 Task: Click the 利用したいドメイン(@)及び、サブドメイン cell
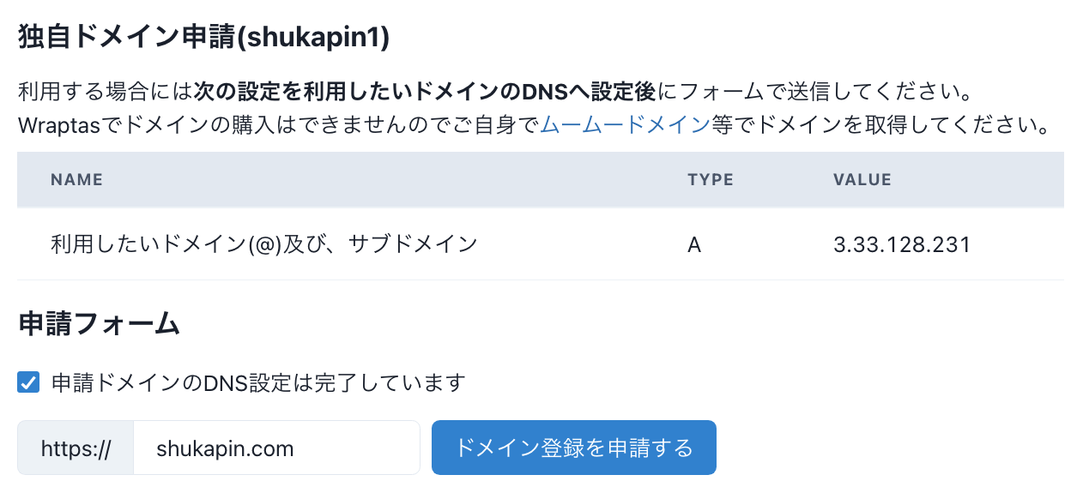point(264,245)
